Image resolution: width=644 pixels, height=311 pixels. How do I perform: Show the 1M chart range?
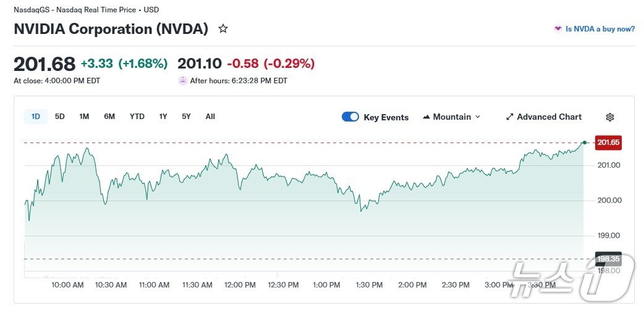click(84, 117)
